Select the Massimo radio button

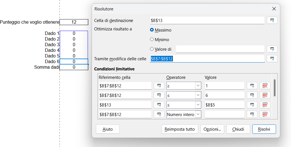[152, 30]
